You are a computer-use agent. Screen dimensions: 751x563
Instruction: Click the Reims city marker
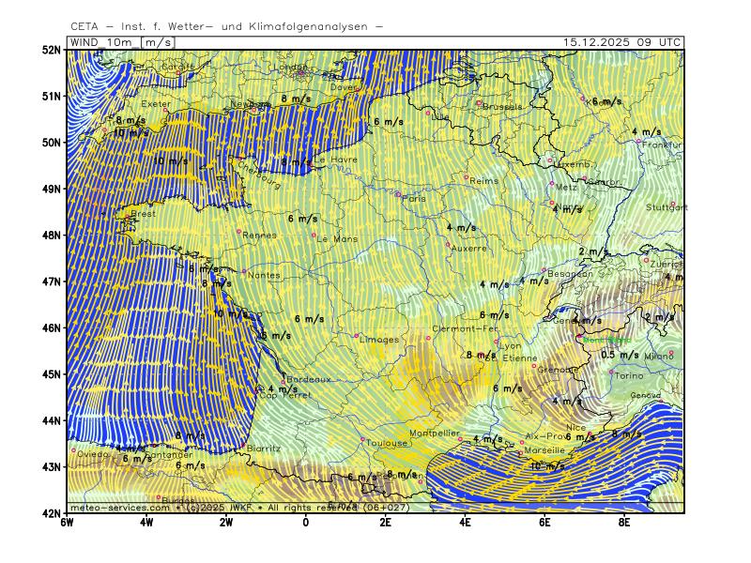(466, 176)
